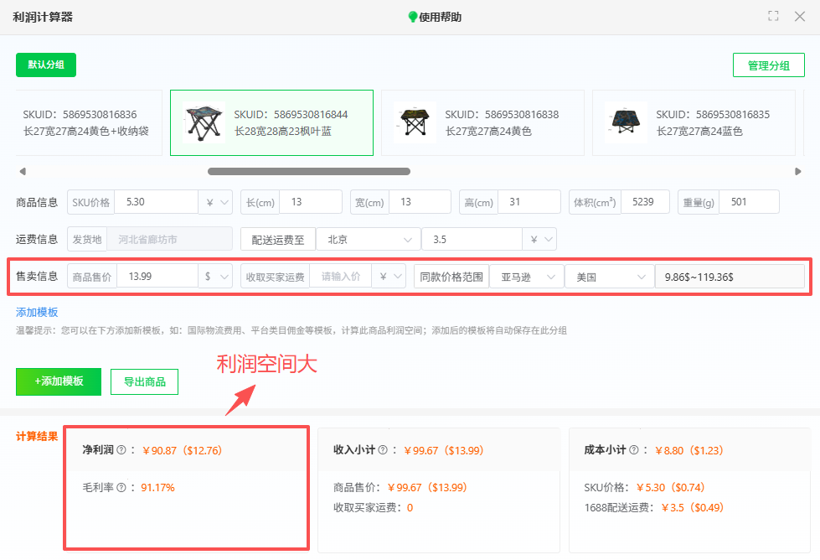
Task: Select SKUID 5869530816838 product card
Action: [x=482, y=122]
